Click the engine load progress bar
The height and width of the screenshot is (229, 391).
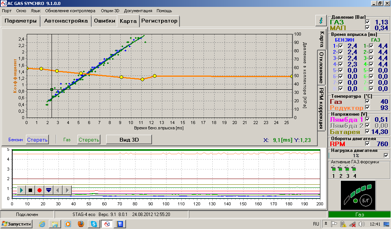(356, 155)
